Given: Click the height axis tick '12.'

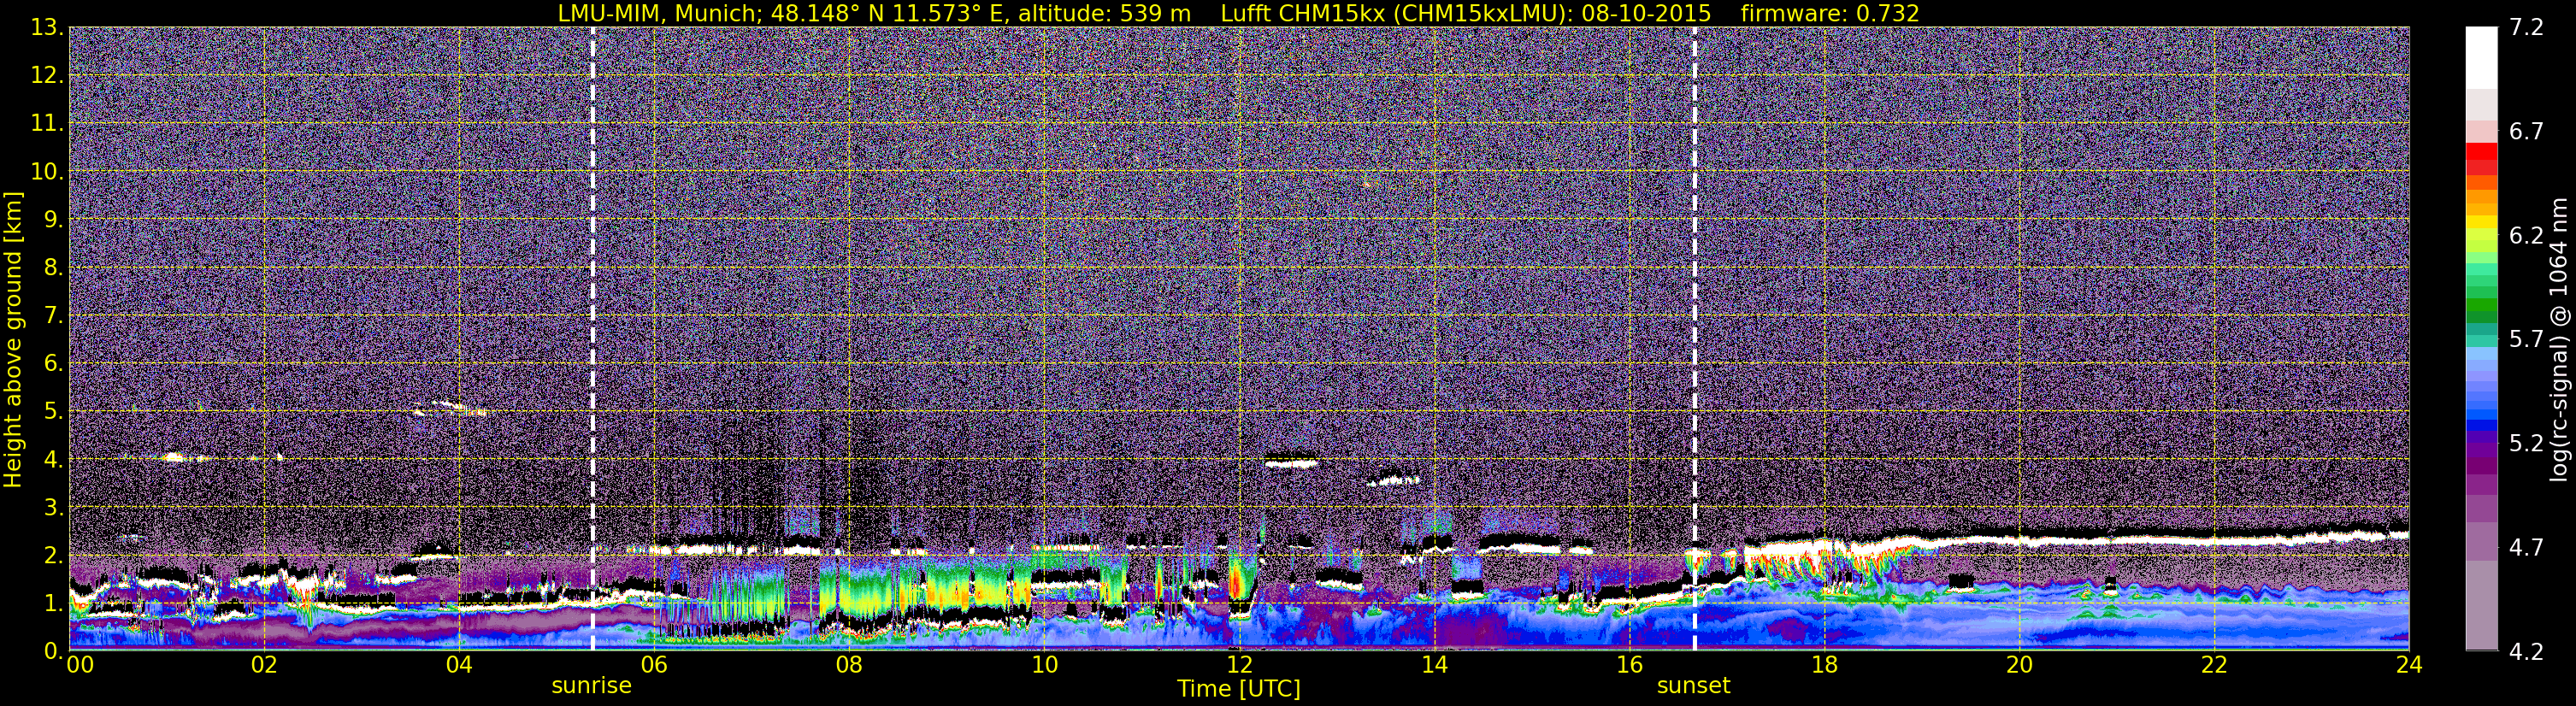Looking at the screenshot, I should [x=47, y=75].
